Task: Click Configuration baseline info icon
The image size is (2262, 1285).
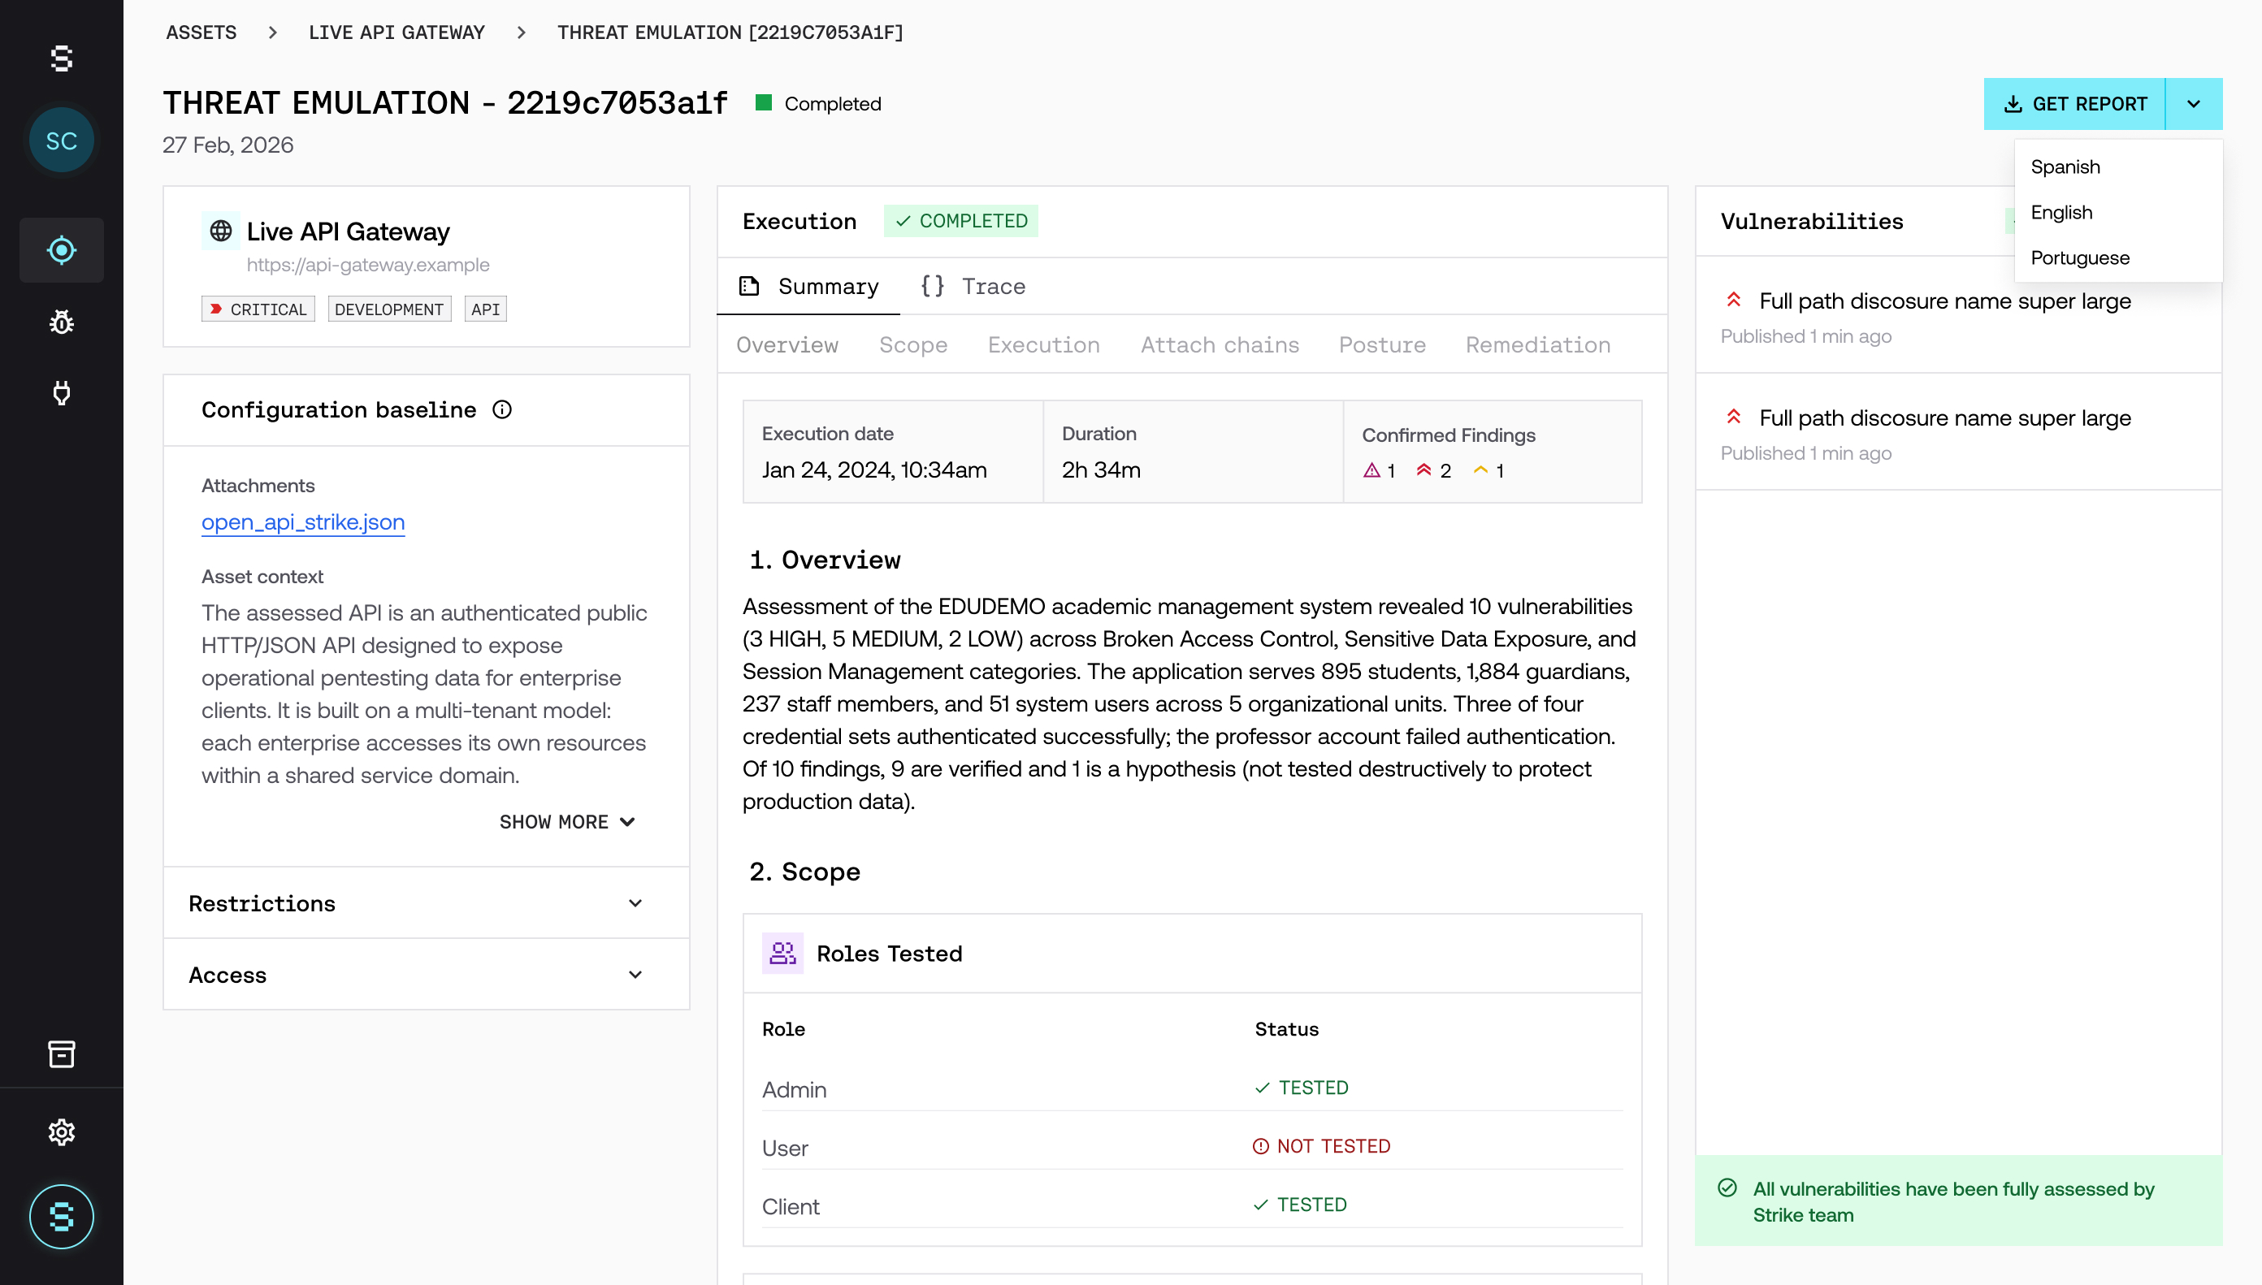Action: [501, 409]
